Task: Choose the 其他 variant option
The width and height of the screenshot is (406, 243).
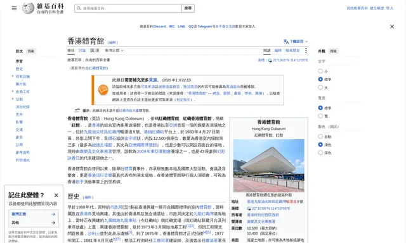Action: pos(33,223)
